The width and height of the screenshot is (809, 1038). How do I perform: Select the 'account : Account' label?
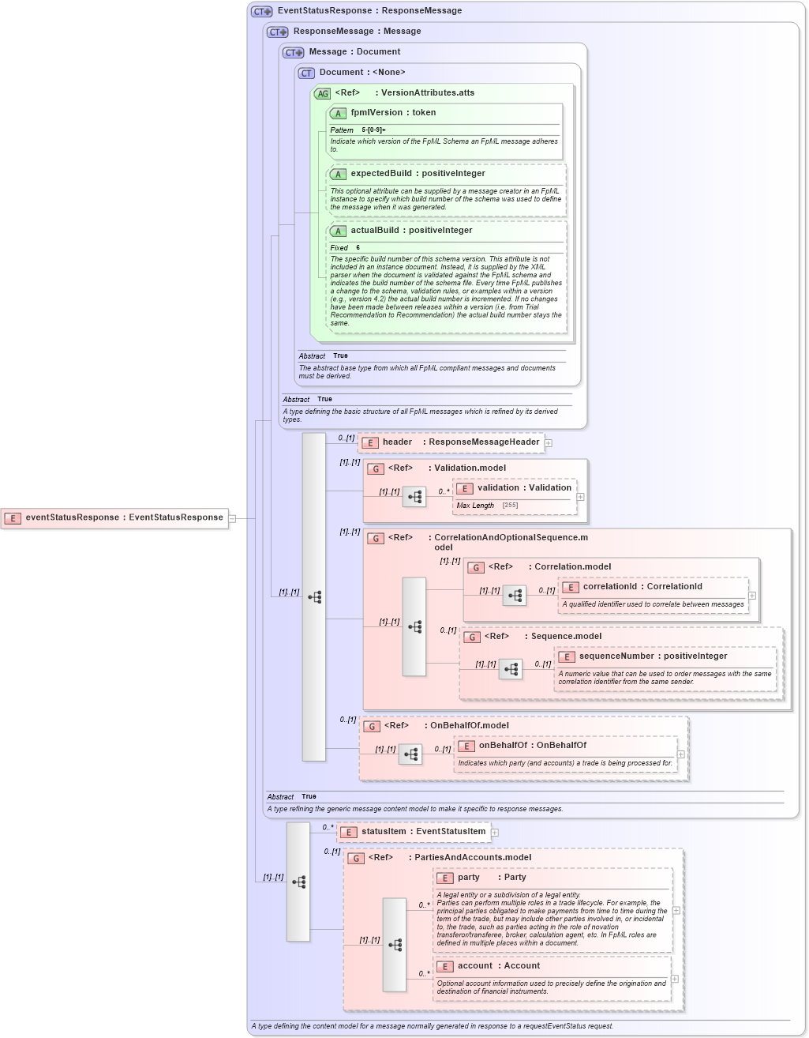pyautogui.click(x=499, y=966)
